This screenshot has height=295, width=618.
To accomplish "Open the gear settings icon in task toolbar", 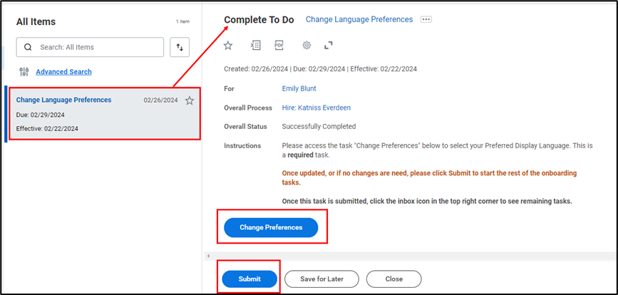I will pos(307,46).
